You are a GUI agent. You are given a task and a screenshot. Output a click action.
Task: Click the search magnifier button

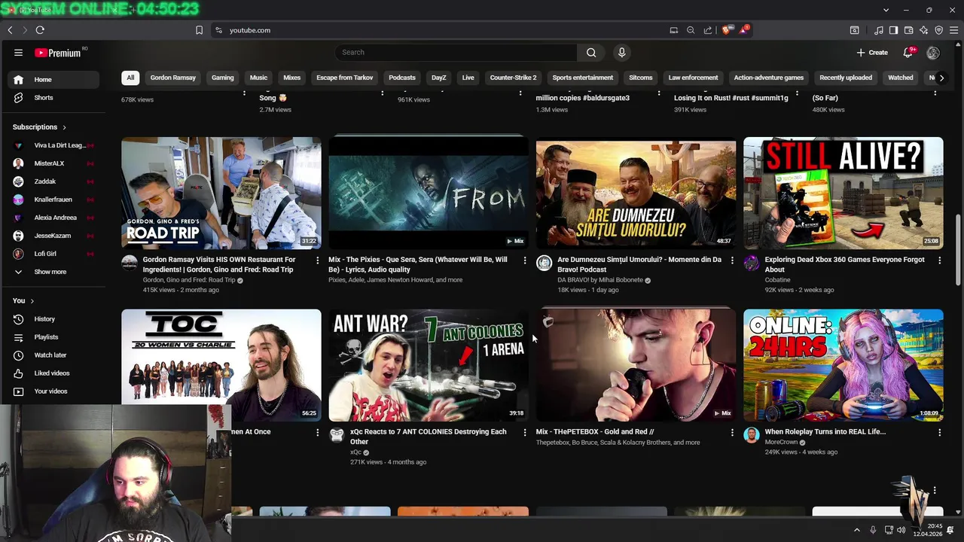point(591,53)
